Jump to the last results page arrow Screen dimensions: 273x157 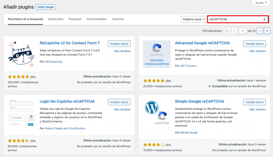click(x=267, y=31)
